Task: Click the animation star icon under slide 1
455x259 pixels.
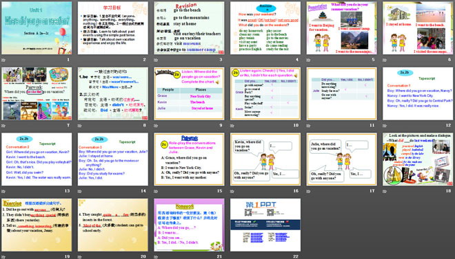Action: [x=3, y=60]
